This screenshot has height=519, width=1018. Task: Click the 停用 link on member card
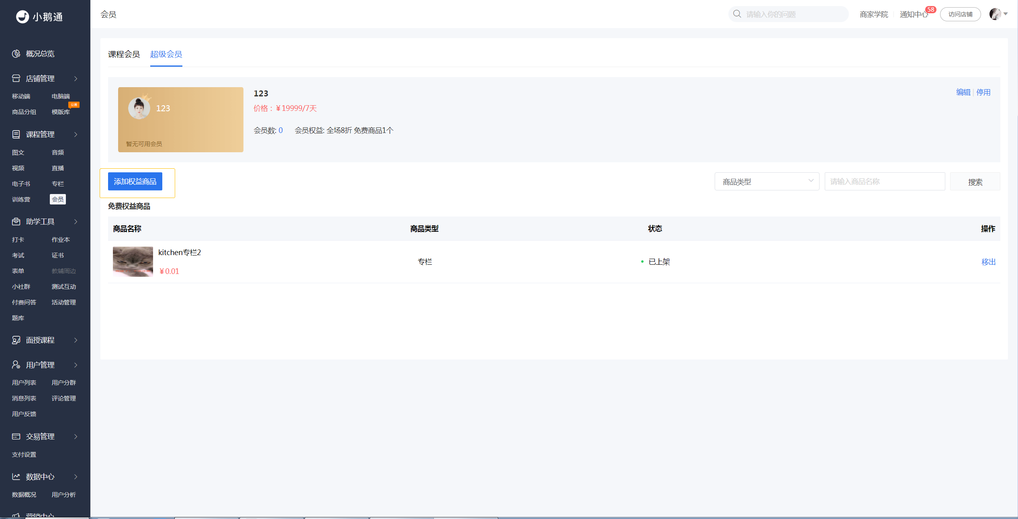click(x=983, y=92)
